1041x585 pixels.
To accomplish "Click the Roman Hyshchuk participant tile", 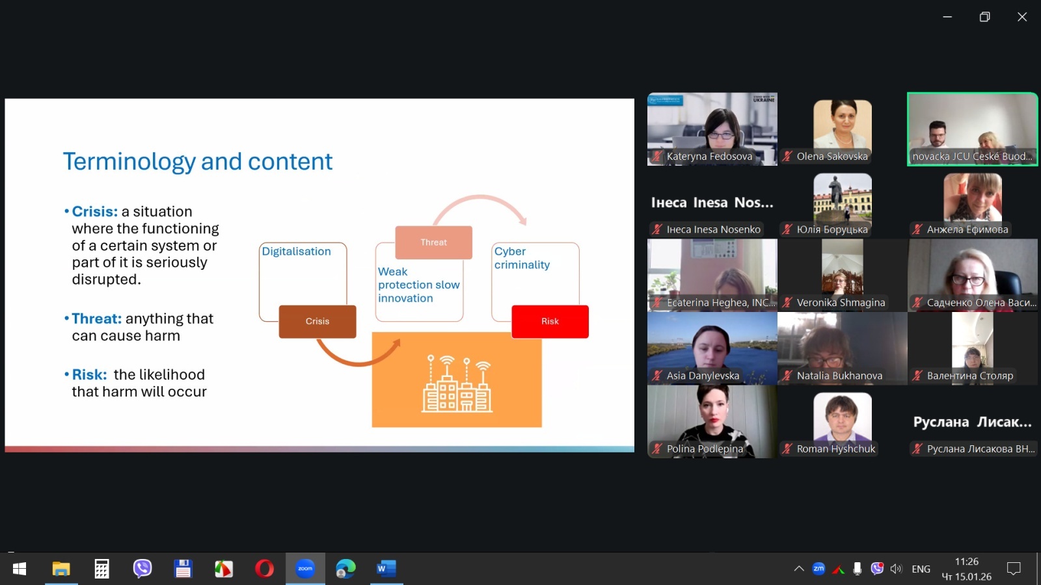I will coord(842,421).
